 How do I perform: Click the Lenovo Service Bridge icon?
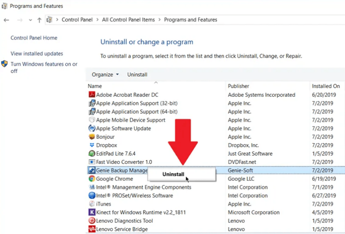click(x=92, y=229)
